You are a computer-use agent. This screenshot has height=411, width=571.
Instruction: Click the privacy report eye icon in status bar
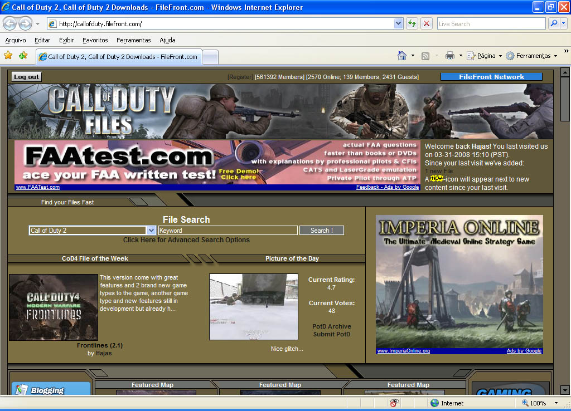394,403
